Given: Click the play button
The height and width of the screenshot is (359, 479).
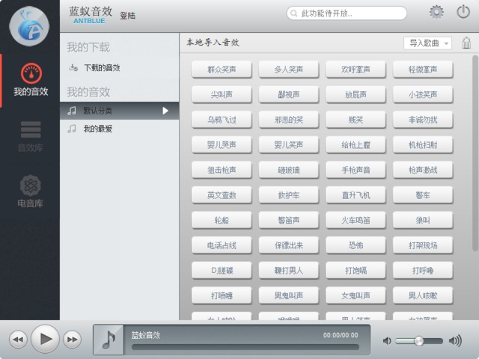Looking at the screenshot, I should pos(45,340).
